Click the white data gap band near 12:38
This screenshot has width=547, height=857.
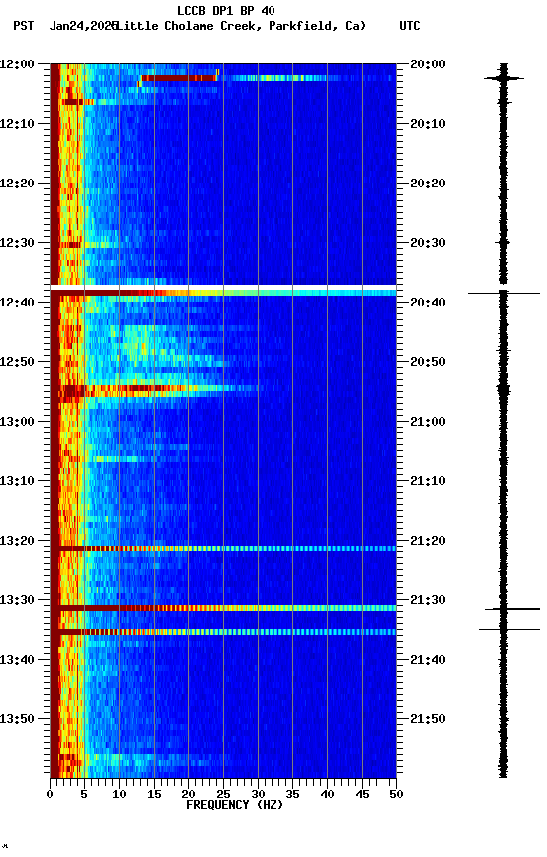pos(223,288)
